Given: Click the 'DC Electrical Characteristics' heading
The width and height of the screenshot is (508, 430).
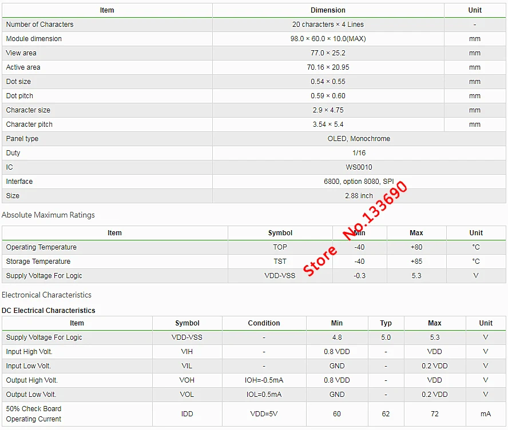Looking at the screenshot, I should [48, 311].
